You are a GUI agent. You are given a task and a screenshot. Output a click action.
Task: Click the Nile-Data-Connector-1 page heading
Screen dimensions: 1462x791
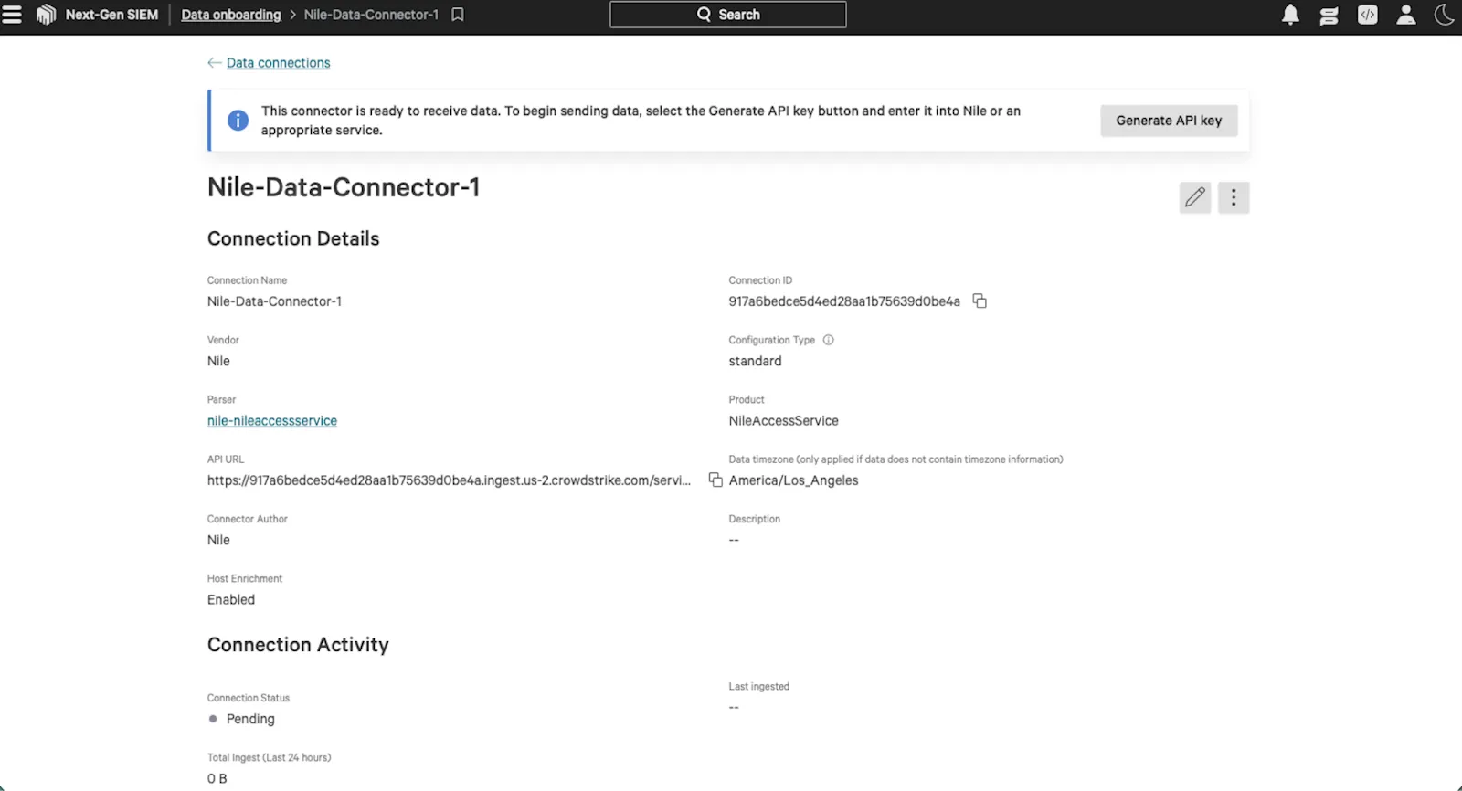(x=344, y=187)
